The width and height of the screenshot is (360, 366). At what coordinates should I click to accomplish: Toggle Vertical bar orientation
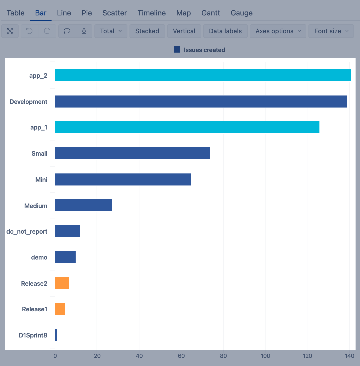pyautogui.click(x=184, y=31)
